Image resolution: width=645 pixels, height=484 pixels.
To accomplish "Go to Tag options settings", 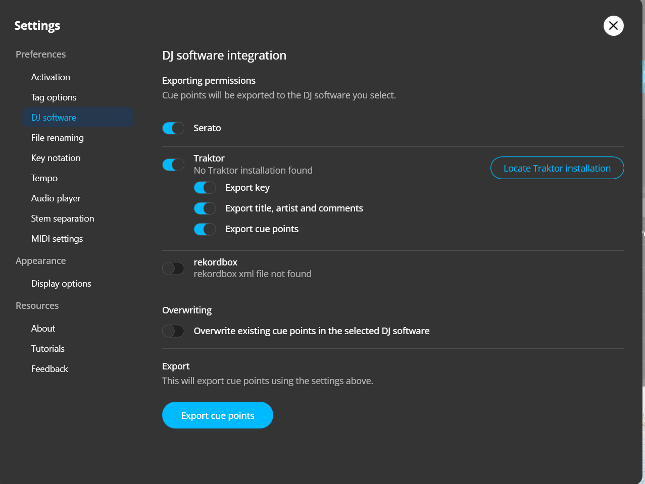I will point(54,97).
